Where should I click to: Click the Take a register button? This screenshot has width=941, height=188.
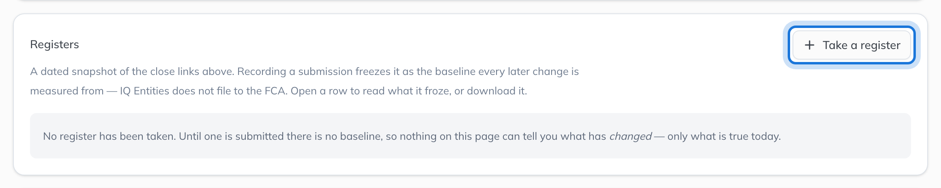click(851, 45)
